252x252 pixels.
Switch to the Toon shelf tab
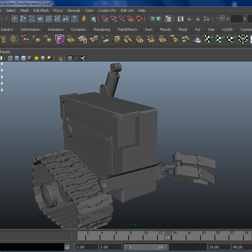149,30
